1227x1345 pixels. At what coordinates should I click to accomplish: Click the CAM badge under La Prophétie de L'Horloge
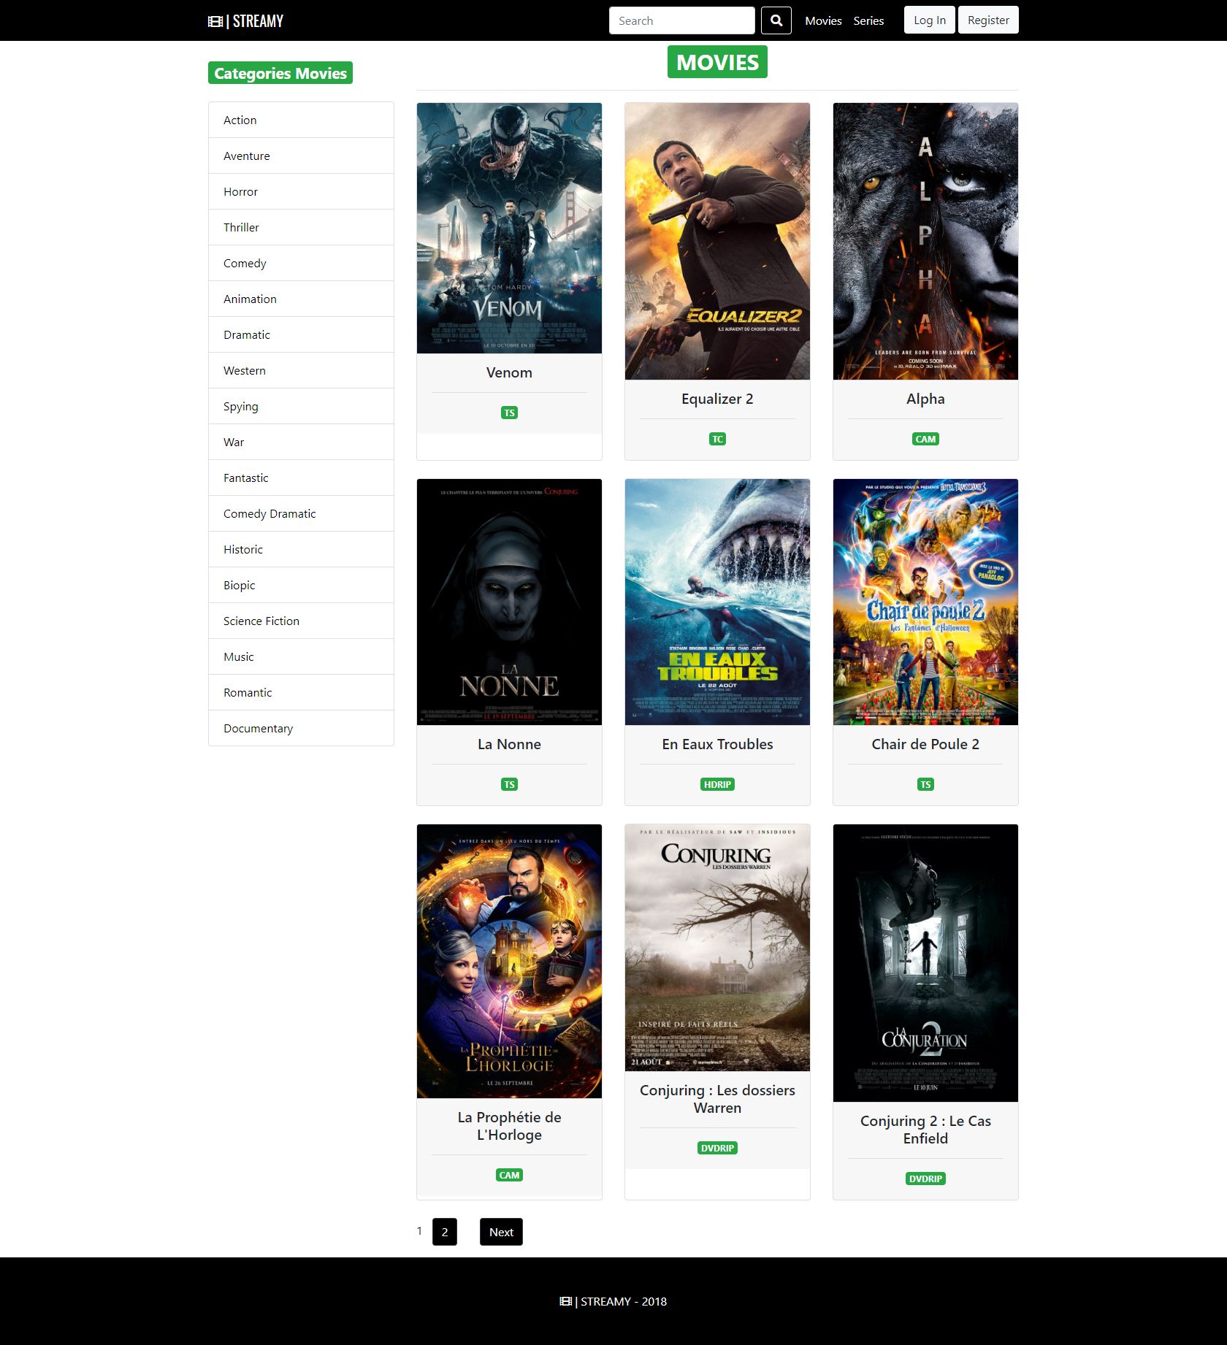click(x=509, y=1175)
